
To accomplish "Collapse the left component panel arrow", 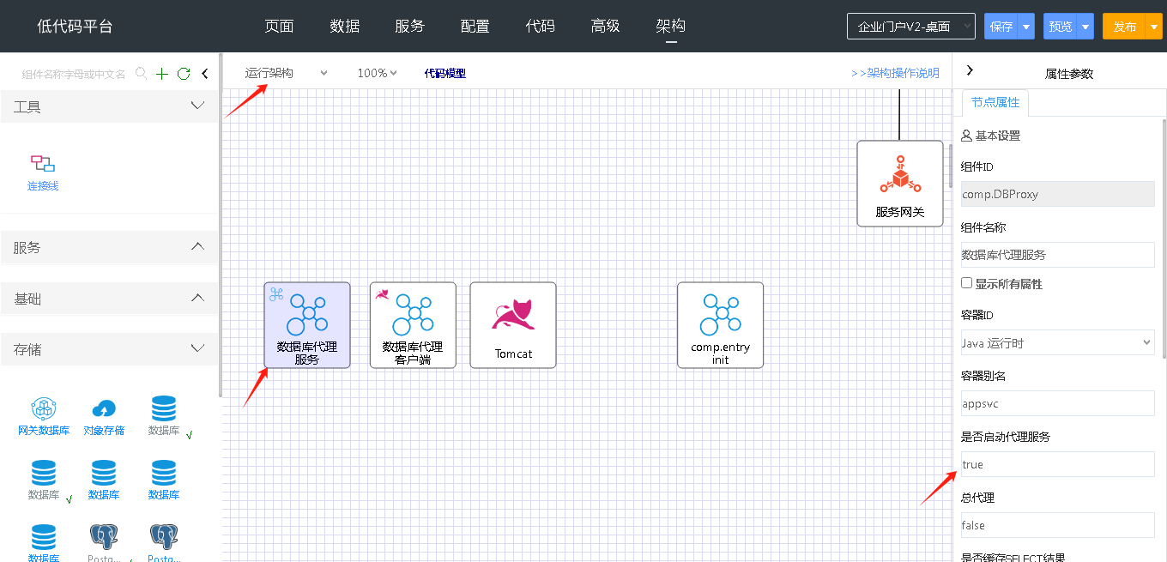I will point(205,74).
